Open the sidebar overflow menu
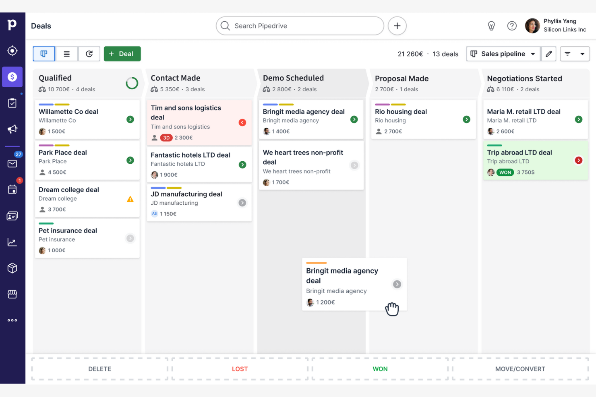Screen dimensions: 596x397 click(12, 320)
